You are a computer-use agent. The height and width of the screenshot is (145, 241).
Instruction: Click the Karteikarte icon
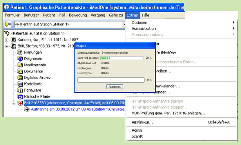[x=20, y=84]
